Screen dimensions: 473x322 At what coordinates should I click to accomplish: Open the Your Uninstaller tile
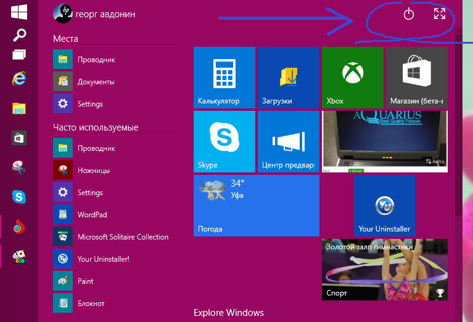pyautogui.click(x=385, y=206)
